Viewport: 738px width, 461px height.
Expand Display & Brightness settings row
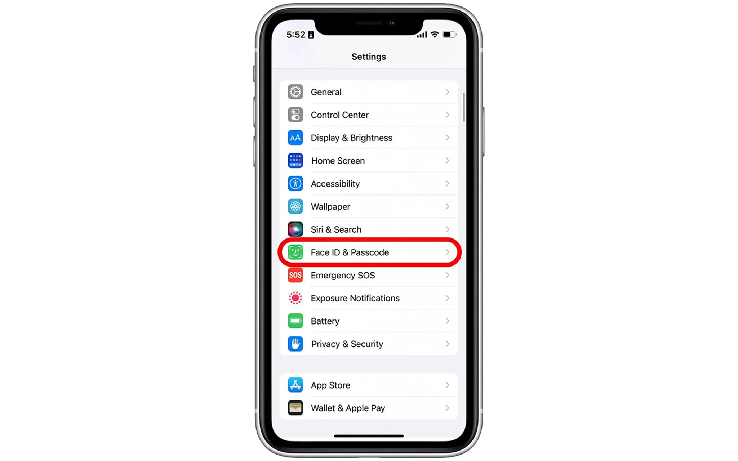point(369,138)
